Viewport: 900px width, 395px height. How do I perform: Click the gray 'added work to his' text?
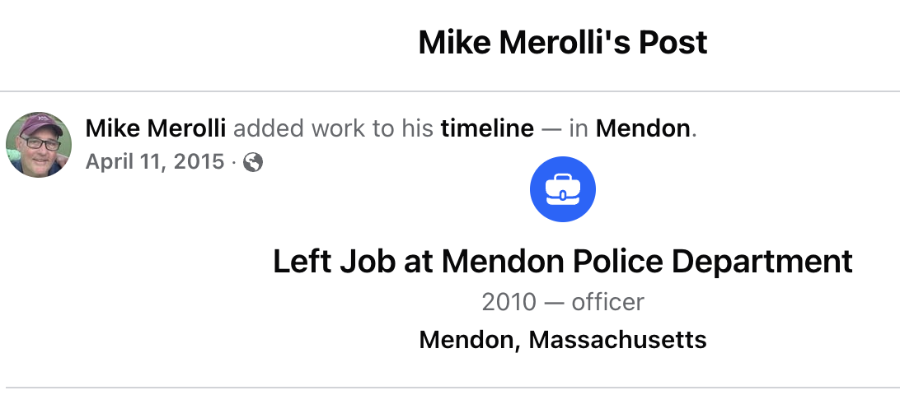pyautogui.click(x=333, y=129)
